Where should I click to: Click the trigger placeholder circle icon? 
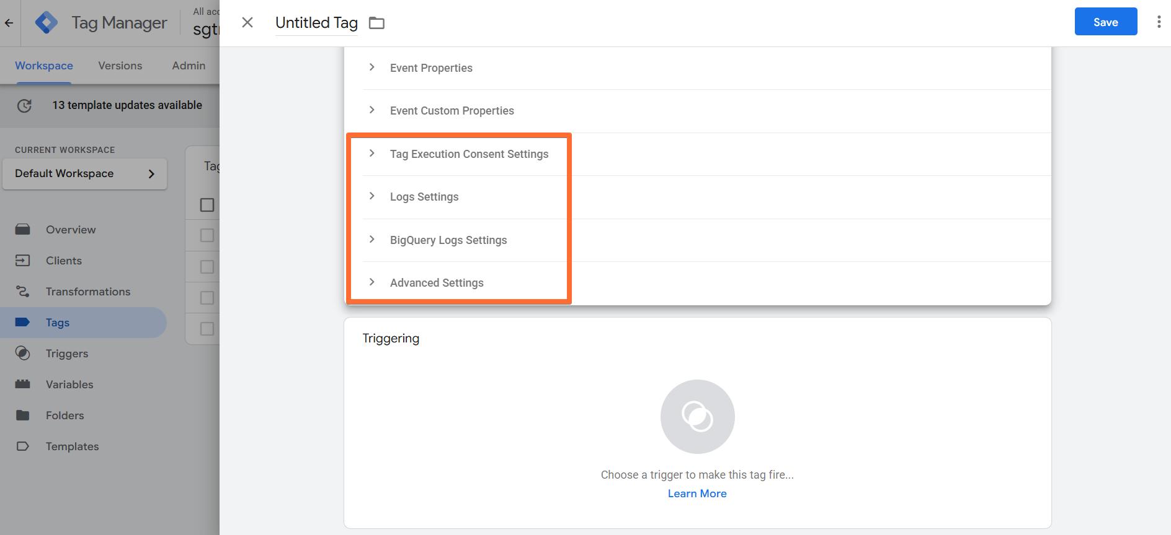point(697,417)
